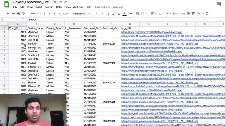
Task: Open the Default font dropdown
Action: [x=81, y=14]
